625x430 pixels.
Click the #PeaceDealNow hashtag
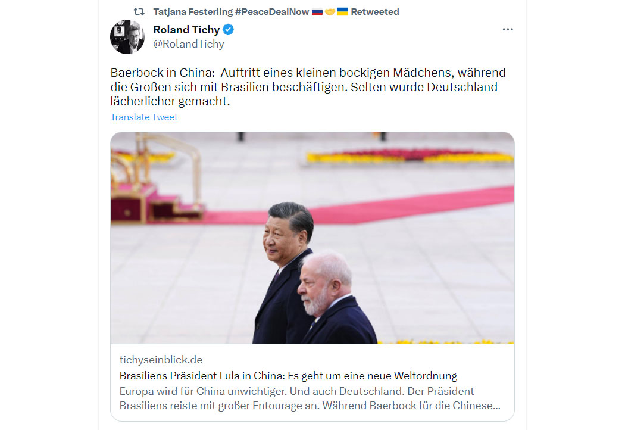coord(272,12)
